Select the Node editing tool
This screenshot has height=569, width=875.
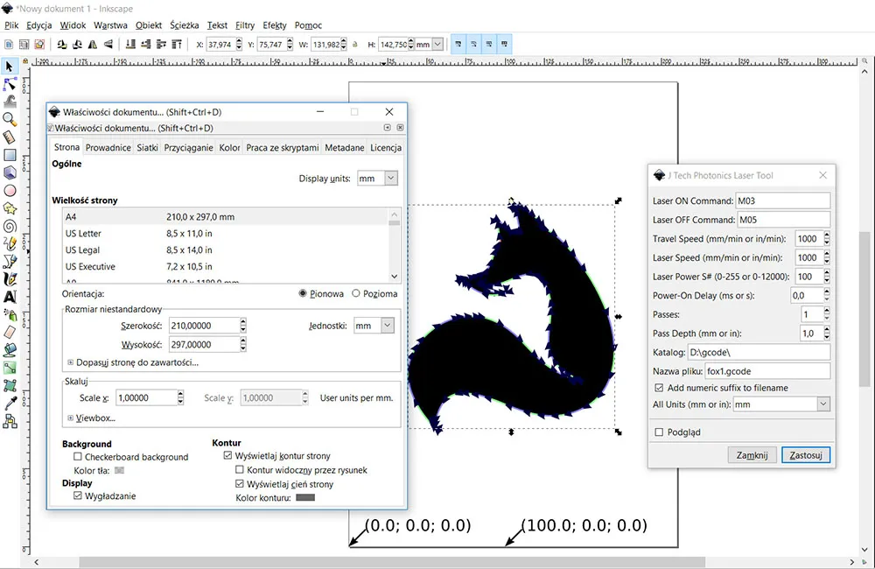point(11,84)
